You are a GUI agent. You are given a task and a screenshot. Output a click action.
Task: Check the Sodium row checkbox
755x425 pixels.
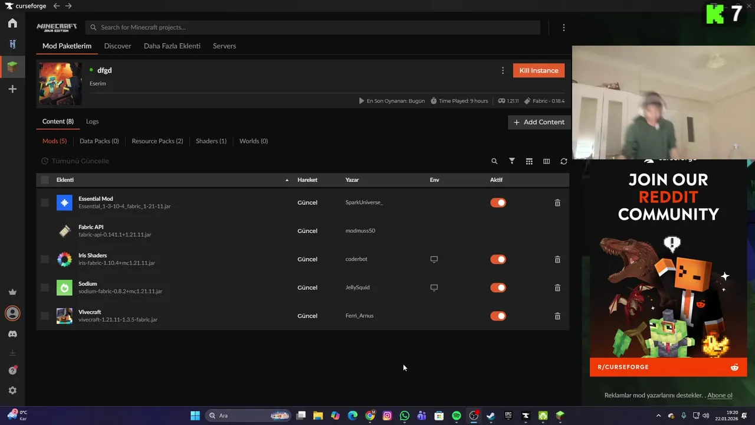(45, 287)
